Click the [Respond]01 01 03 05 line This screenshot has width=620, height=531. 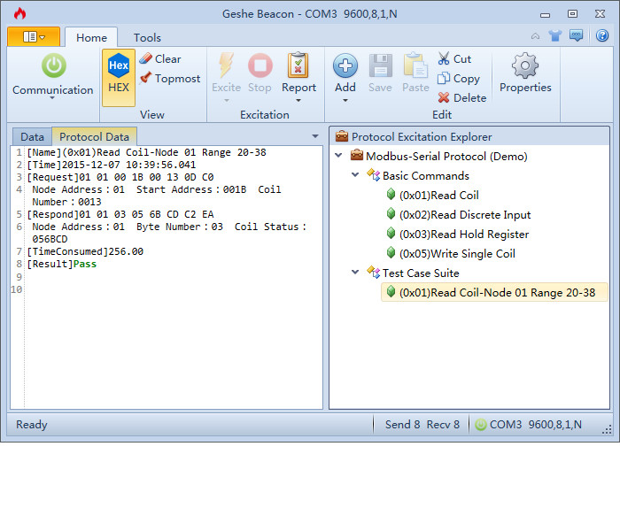[120, 214]
